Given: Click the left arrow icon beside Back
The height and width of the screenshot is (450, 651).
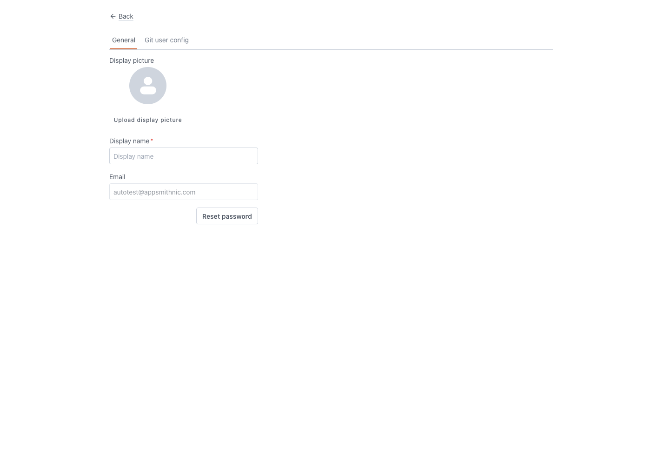Looking at the screenshot, I should coord(113,16).
